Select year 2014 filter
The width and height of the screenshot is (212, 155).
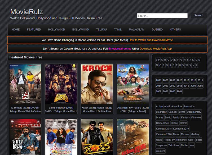[x=158, y=86]
